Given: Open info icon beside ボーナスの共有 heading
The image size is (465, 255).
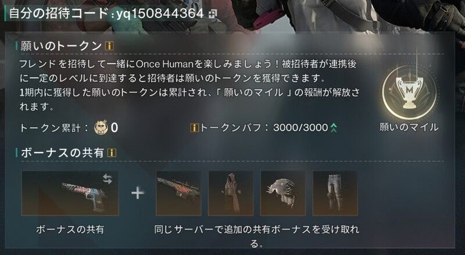Looking at the screenshot, I should coord(112,153).
